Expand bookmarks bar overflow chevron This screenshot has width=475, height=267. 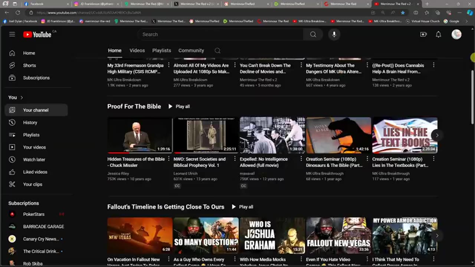pos(467,21)
